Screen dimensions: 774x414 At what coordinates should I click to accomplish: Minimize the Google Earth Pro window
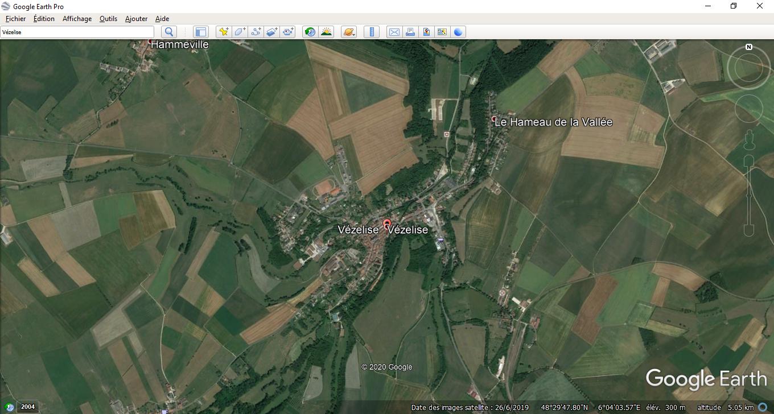coord(708,6)
